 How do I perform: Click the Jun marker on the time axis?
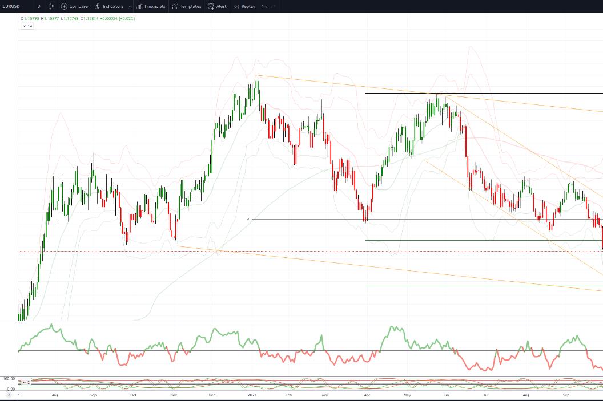(x=446, y=395)
